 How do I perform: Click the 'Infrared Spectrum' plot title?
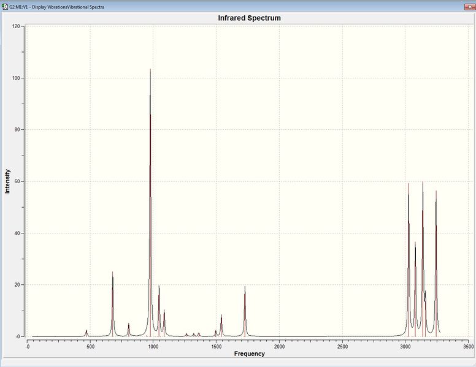(x=249, y=18)
